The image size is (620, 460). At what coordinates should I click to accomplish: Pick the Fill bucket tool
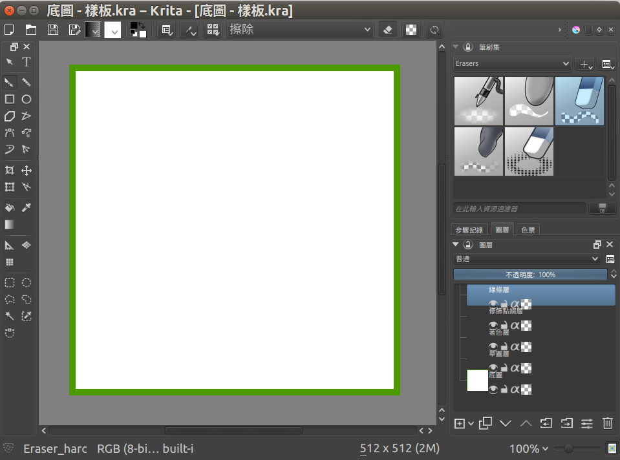tap(10, 208)
